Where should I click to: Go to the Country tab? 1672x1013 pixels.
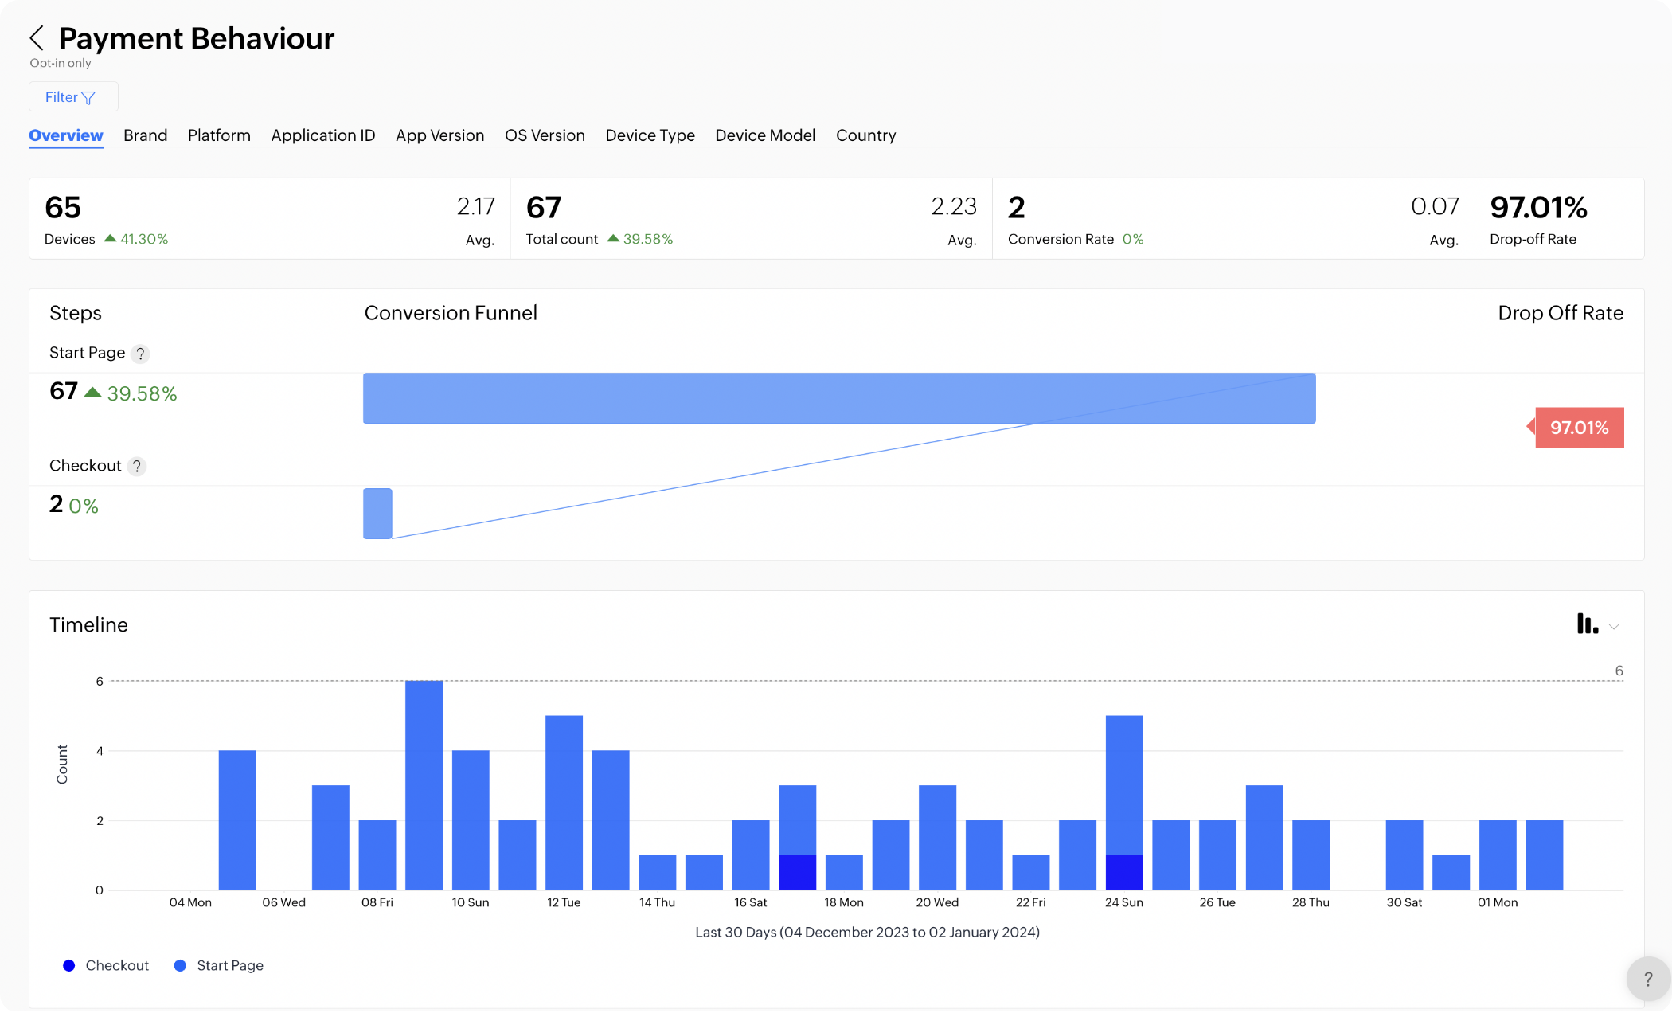865,135
